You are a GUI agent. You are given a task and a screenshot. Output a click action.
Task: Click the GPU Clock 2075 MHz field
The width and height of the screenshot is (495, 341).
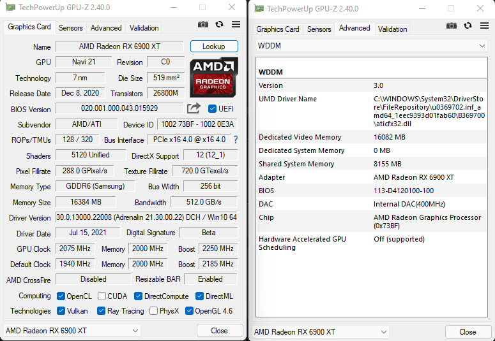pyautogui.click(x=75, y=249)
